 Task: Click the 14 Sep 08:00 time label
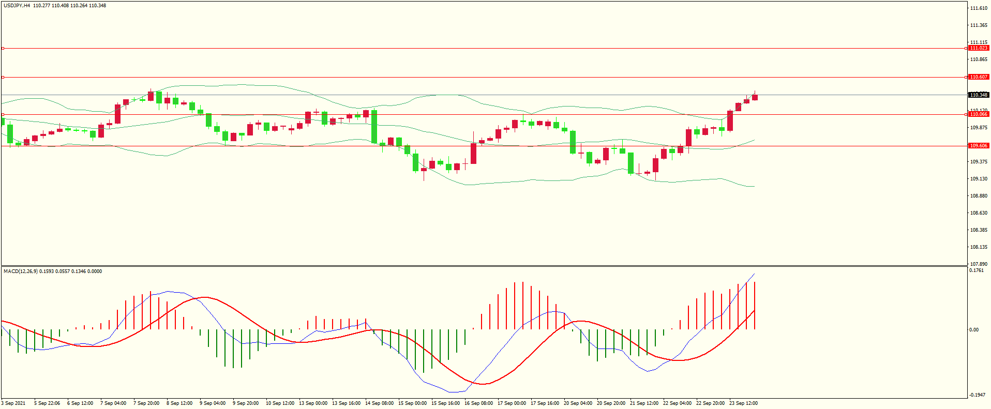pyautogui.click(x=379, y=403)
